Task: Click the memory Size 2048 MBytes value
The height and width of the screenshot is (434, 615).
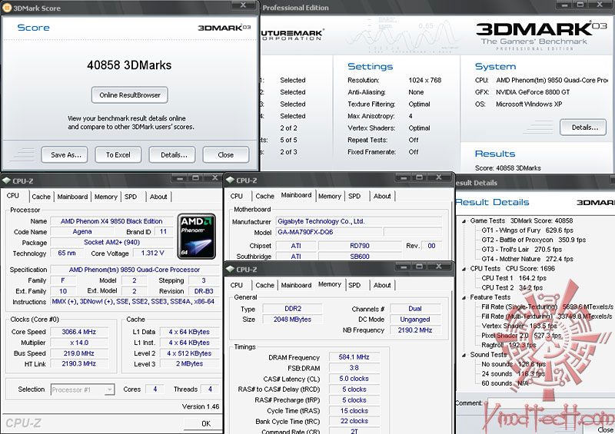Action: tap(293, 320)
